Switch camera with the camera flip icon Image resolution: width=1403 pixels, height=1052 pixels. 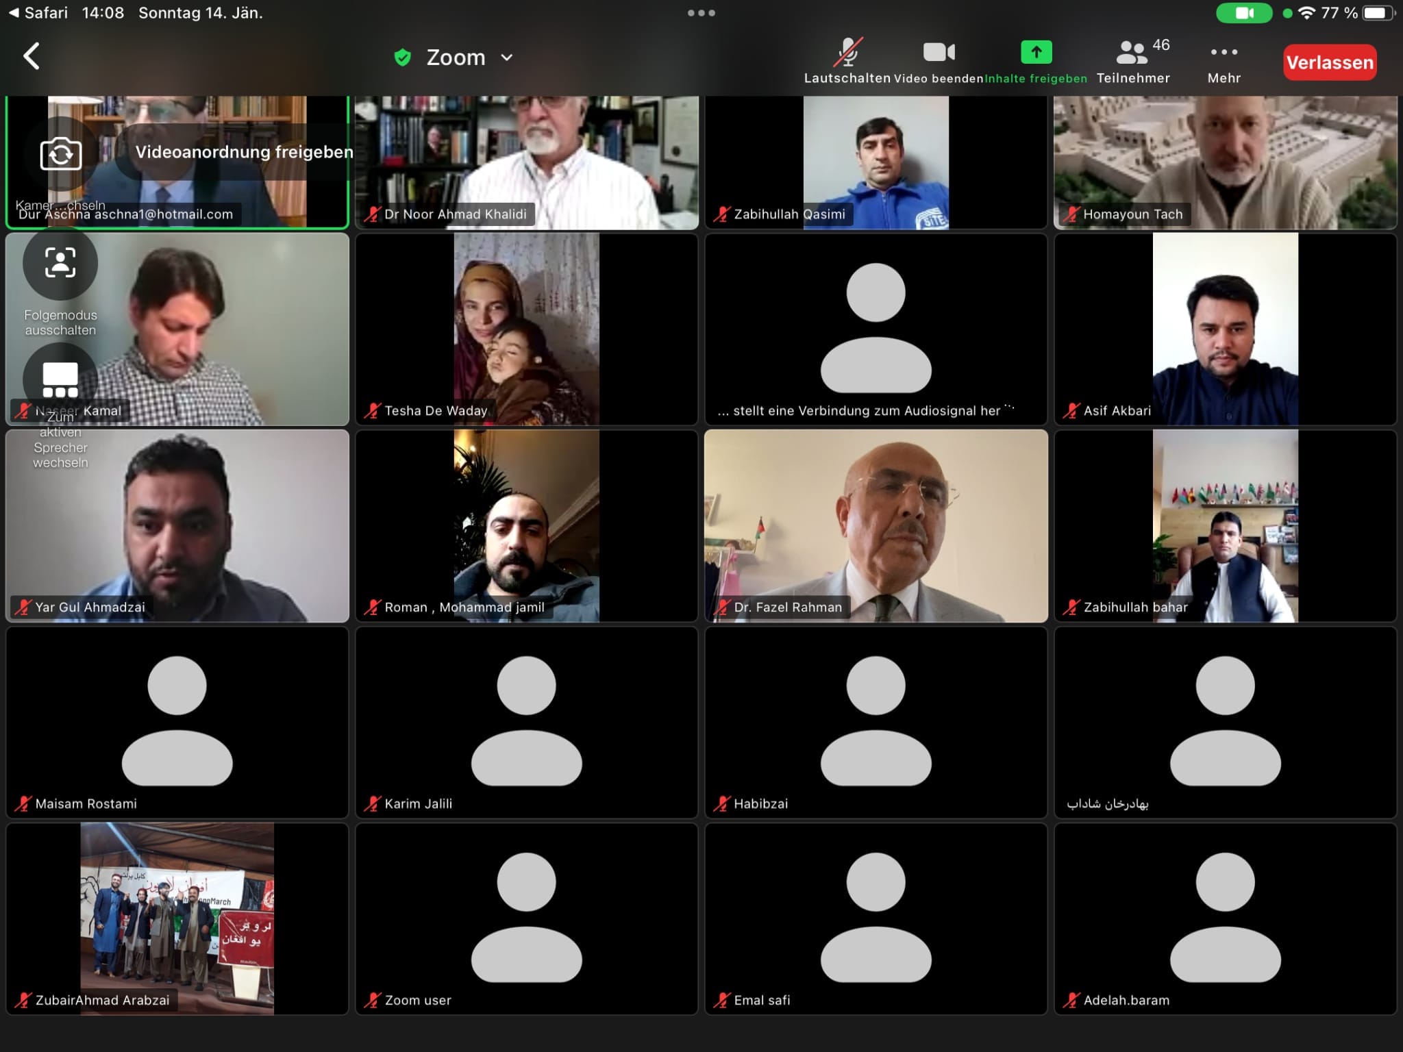(60, 153)
